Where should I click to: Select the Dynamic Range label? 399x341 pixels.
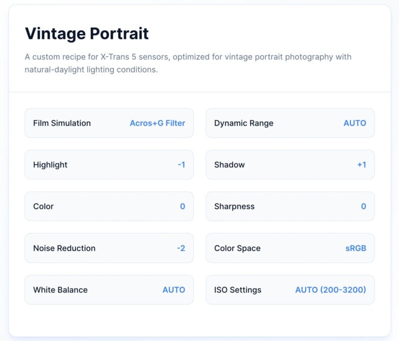(243, 123)
